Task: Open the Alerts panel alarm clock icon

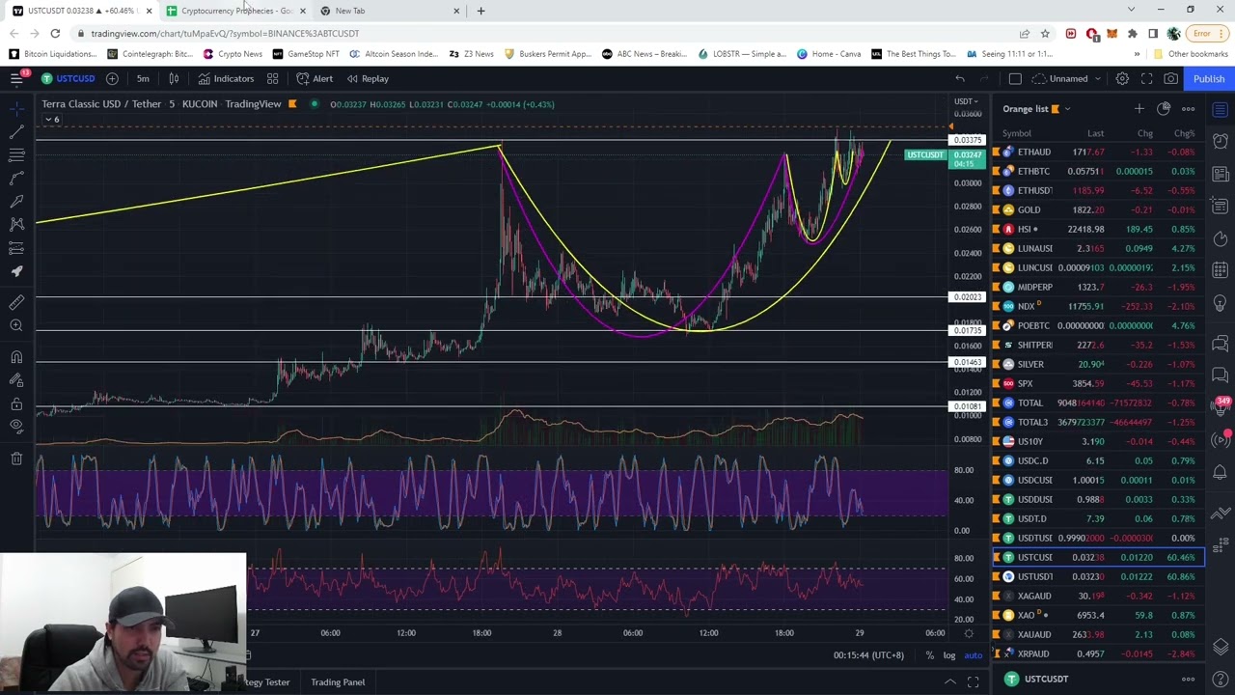Action: pyautogui.click(x=1221, y=141)
